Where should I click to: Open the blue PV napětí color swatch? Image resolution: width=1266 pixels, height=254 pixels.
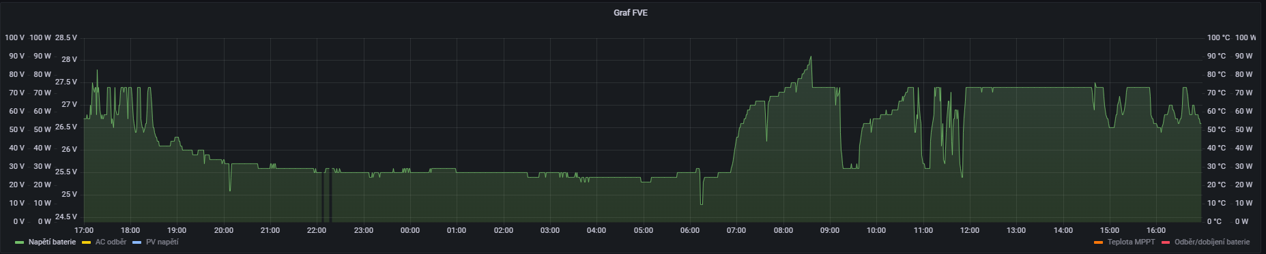(137, 242)
